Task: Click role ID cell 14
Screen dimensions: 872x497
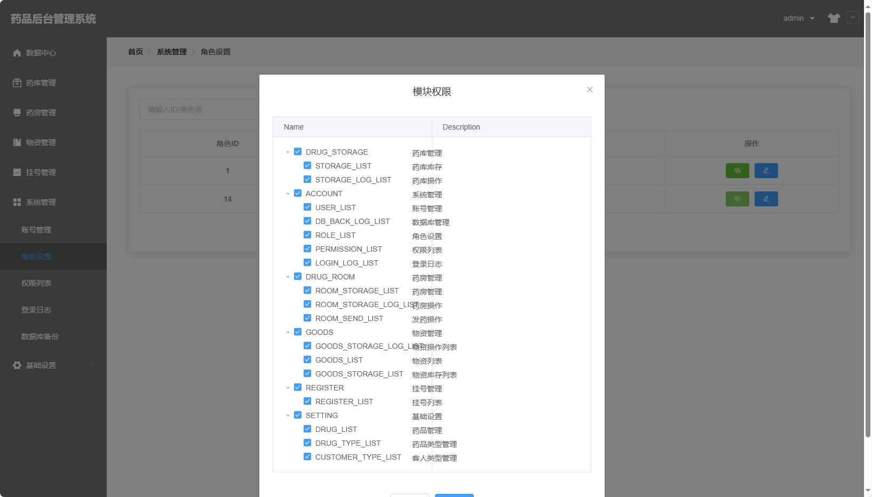Action: tap(227, 199)
